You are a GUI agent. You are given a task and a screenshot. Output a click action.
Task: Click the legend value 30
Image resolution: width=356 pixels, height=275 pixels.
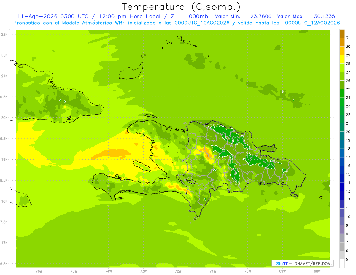point(348,47)
